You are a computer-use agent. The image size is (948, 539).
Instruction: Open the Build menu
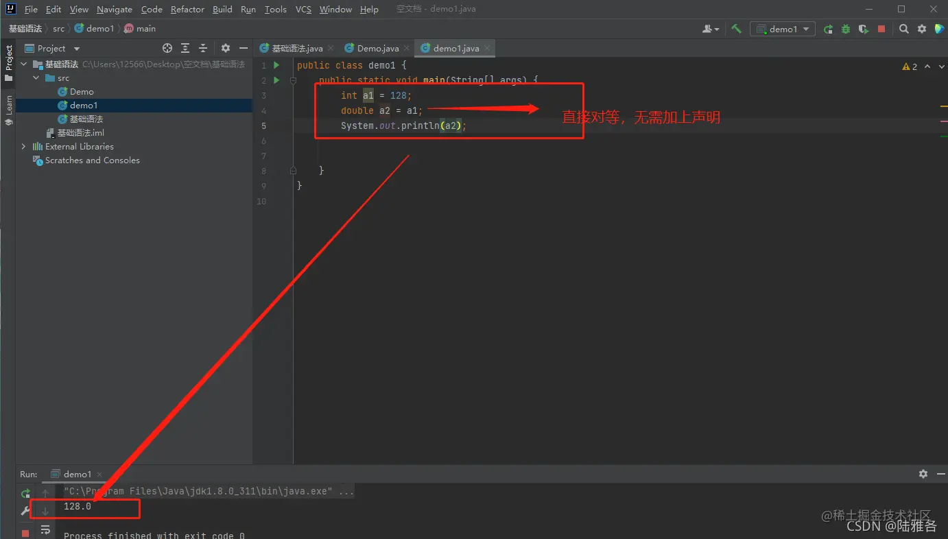[x=222, y=10]
